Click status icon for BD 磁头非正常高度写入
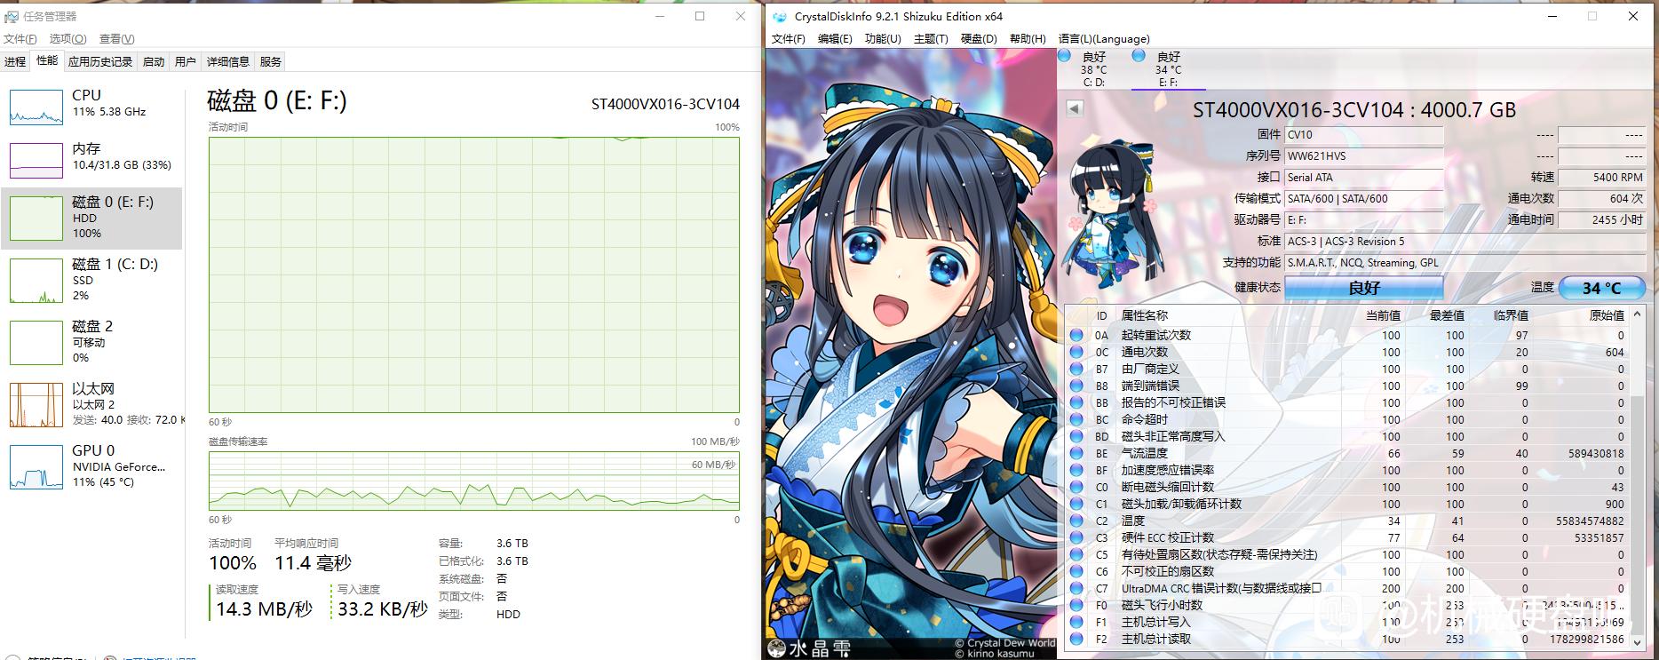This screenshot has height=660, width=1659. (x=1076, y=436)
